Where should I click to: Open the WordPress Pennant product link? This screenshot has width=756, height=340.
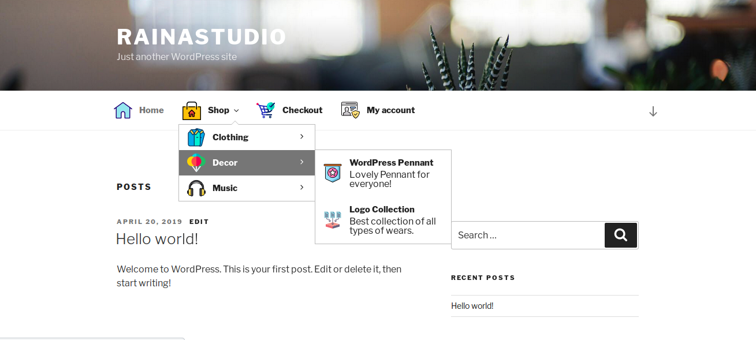391,163
